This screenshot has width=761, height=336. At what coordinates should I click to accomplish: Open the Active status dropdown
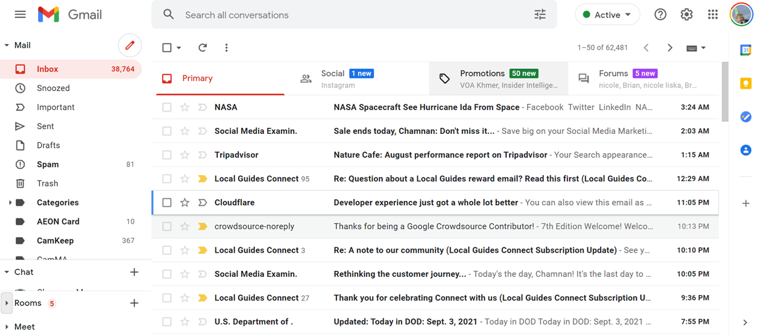607,15
